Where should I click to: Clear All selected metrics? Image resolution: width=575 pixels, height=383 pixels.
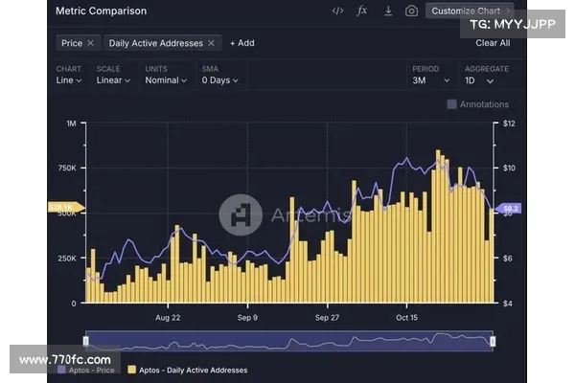(x=493, y=43)
